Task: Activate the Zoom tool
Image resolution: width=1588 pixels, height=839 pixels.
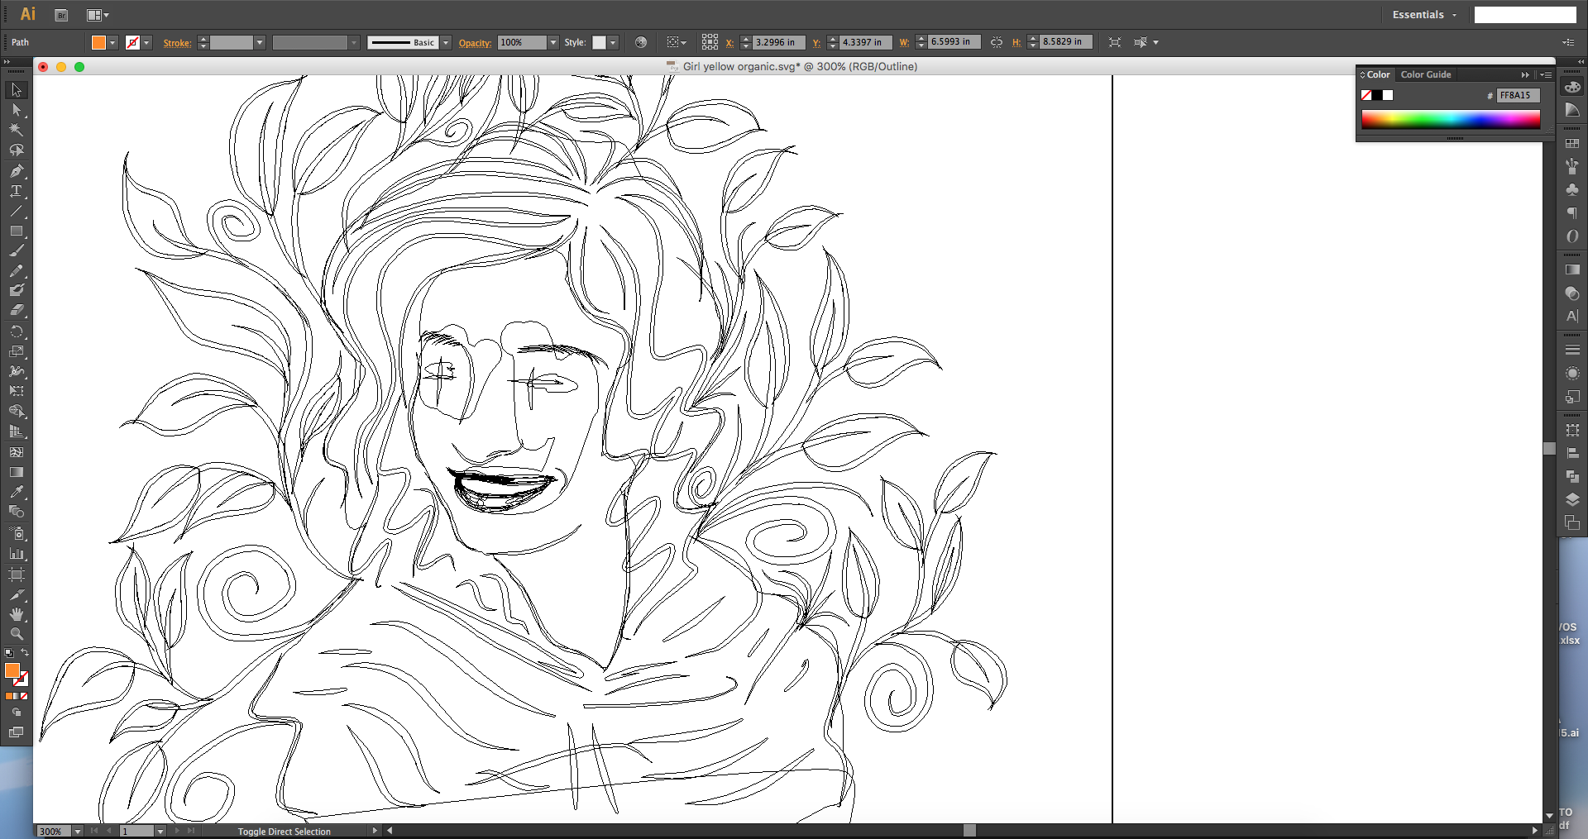Action: tap(17, 634)
